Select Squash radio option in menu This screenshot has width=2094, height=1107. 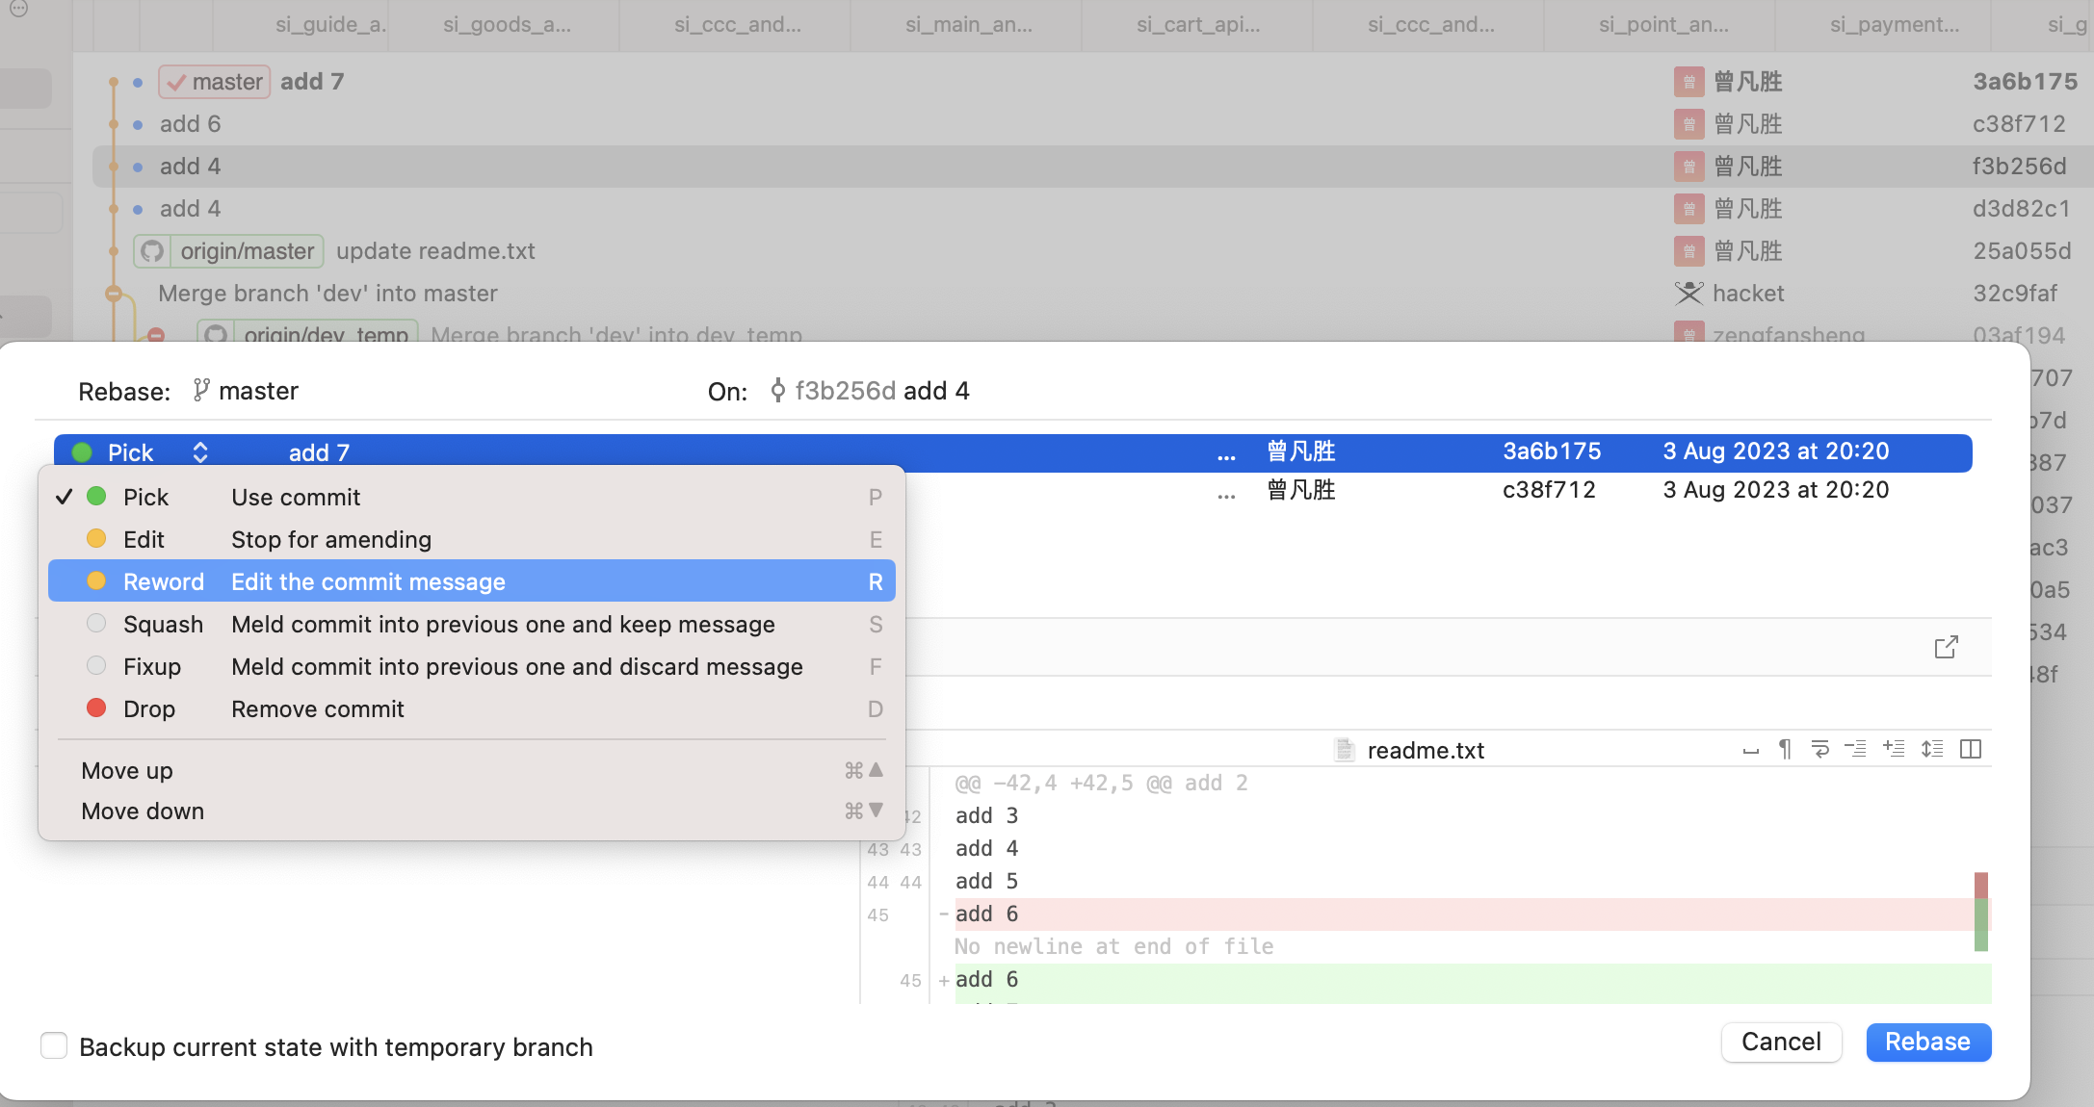[96, 624]
